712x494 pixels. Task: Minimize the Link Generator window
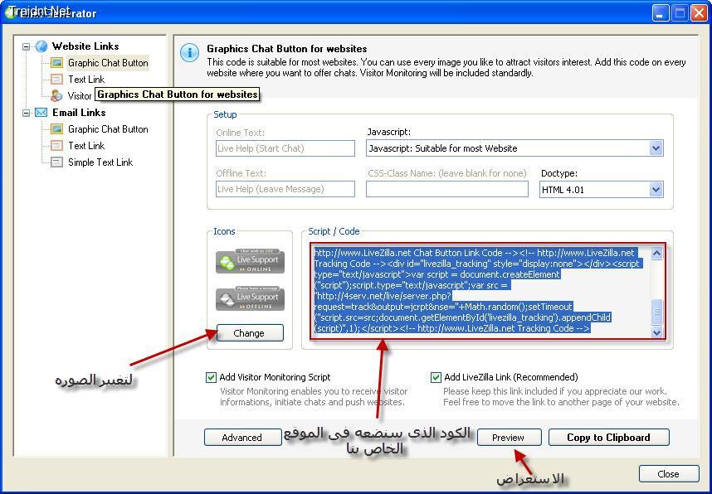pyautogui.click(x=661, y=13)
